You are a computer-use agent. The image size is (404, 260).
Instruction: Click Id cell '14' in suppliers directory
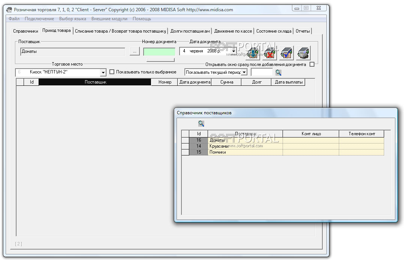199,146
